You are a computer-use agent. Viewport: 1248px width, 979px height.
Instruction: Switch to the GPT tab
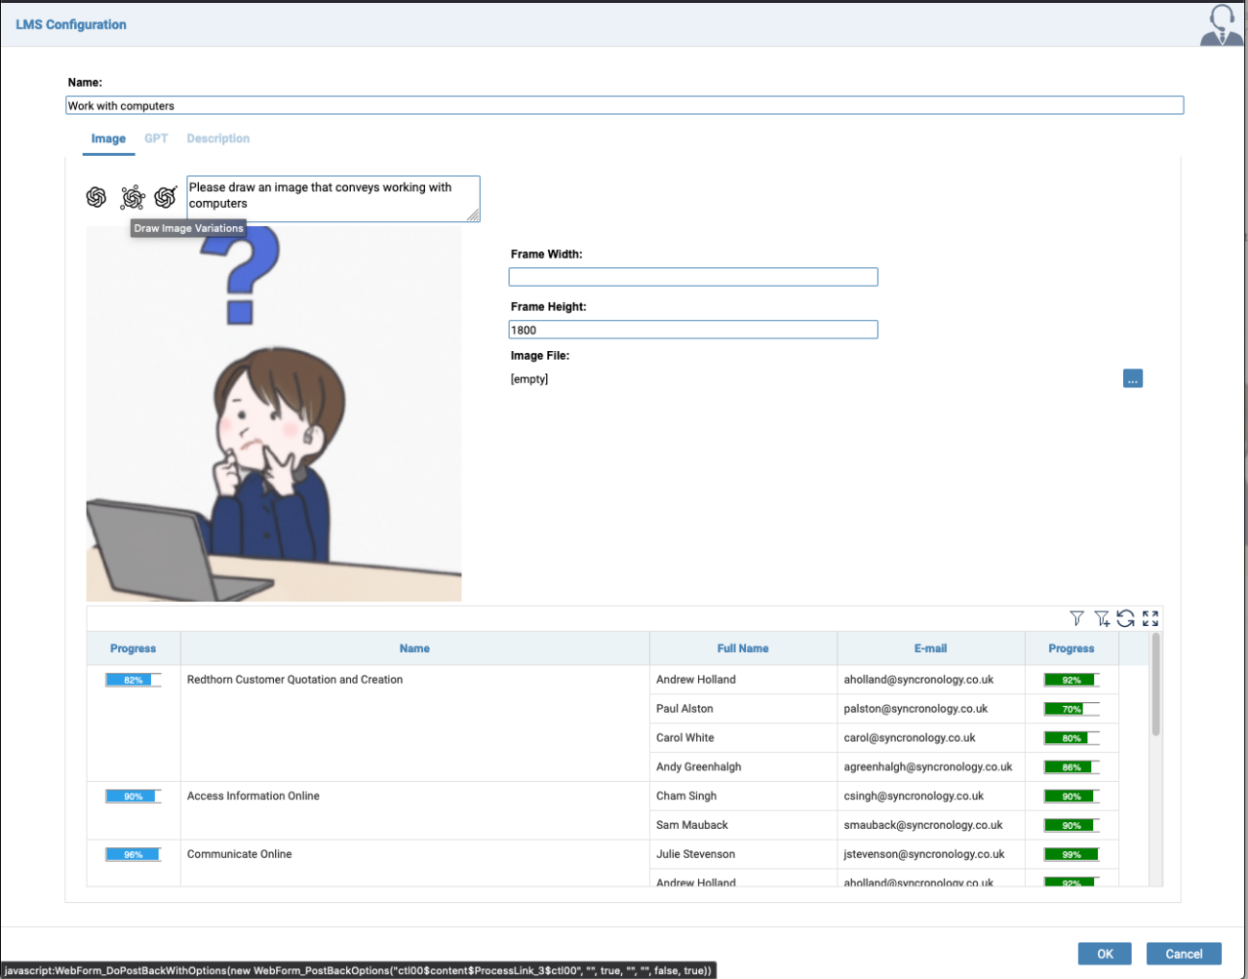(x=156, y=138)
